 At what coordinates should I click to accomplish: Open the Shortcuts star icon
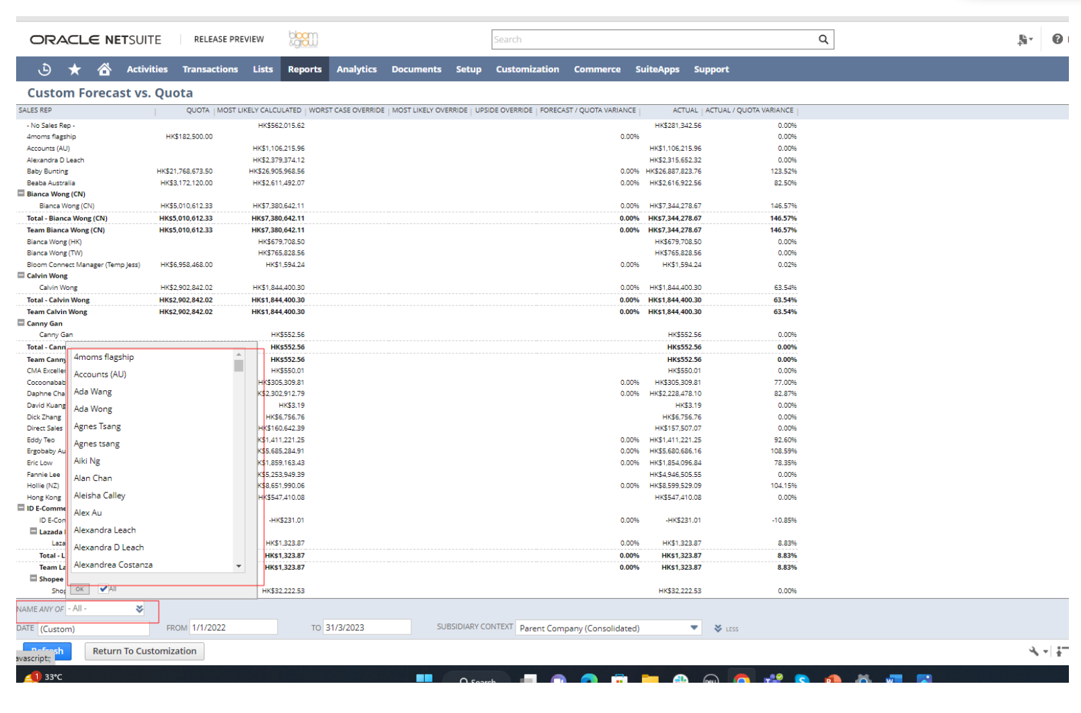(75, 69)
